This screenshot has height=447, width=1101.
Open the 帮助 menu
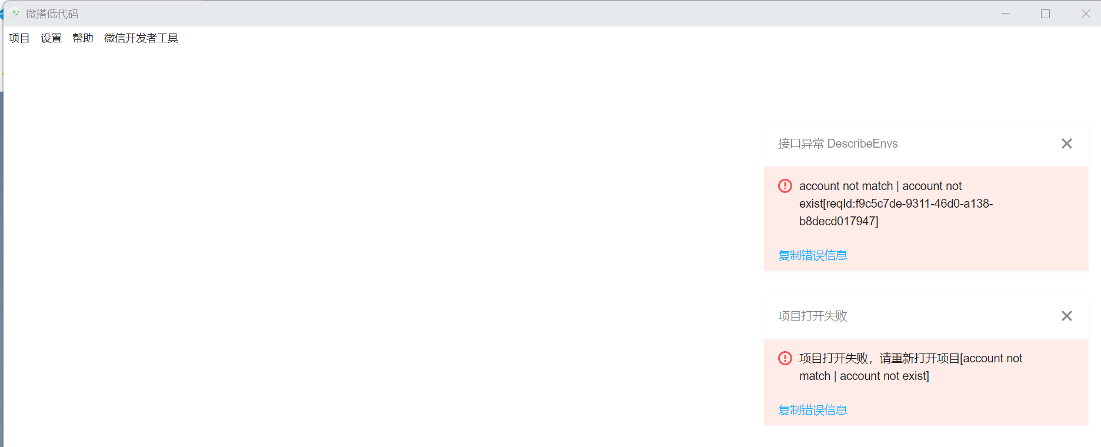[83, 38]
